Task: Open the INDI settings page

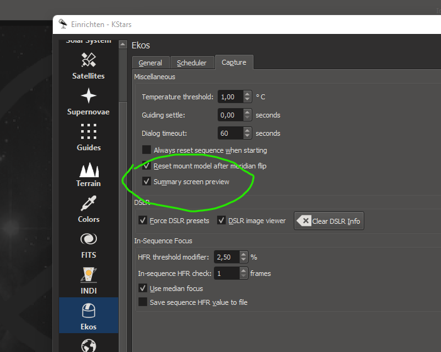Action: tap(88, 281)
